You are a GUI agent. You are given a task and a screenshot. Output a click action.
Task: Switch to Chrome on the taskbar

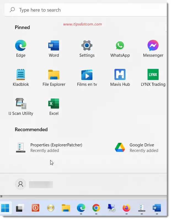96,208
